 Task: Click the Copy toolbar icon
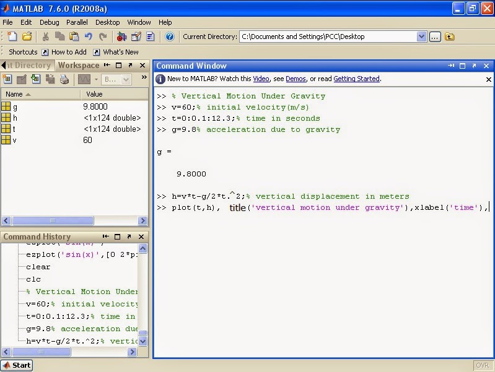pyautogui.click(x=59, y=37)
